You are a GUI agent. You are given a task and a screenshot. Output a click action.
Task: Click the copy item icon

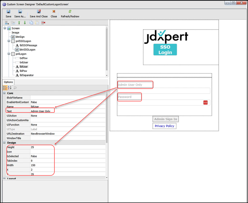coord(31,23)
